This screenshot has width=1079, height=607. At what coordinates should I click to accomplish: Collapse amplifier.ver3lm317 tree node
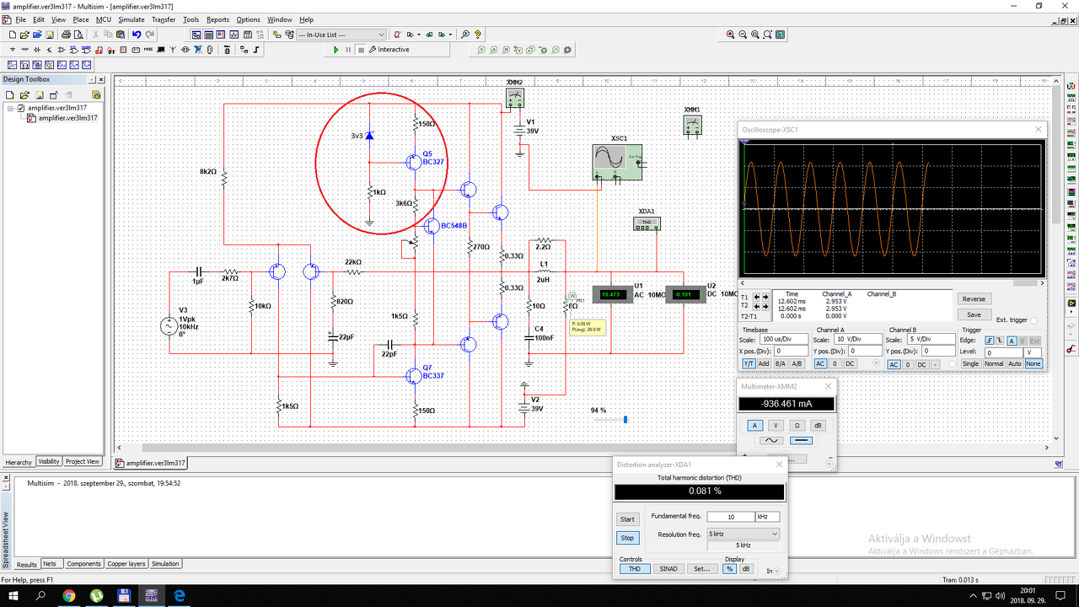(11, 108)
